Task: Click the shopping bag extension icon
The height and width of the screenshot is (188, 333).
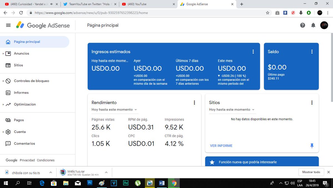Action: tap(277, 13)
